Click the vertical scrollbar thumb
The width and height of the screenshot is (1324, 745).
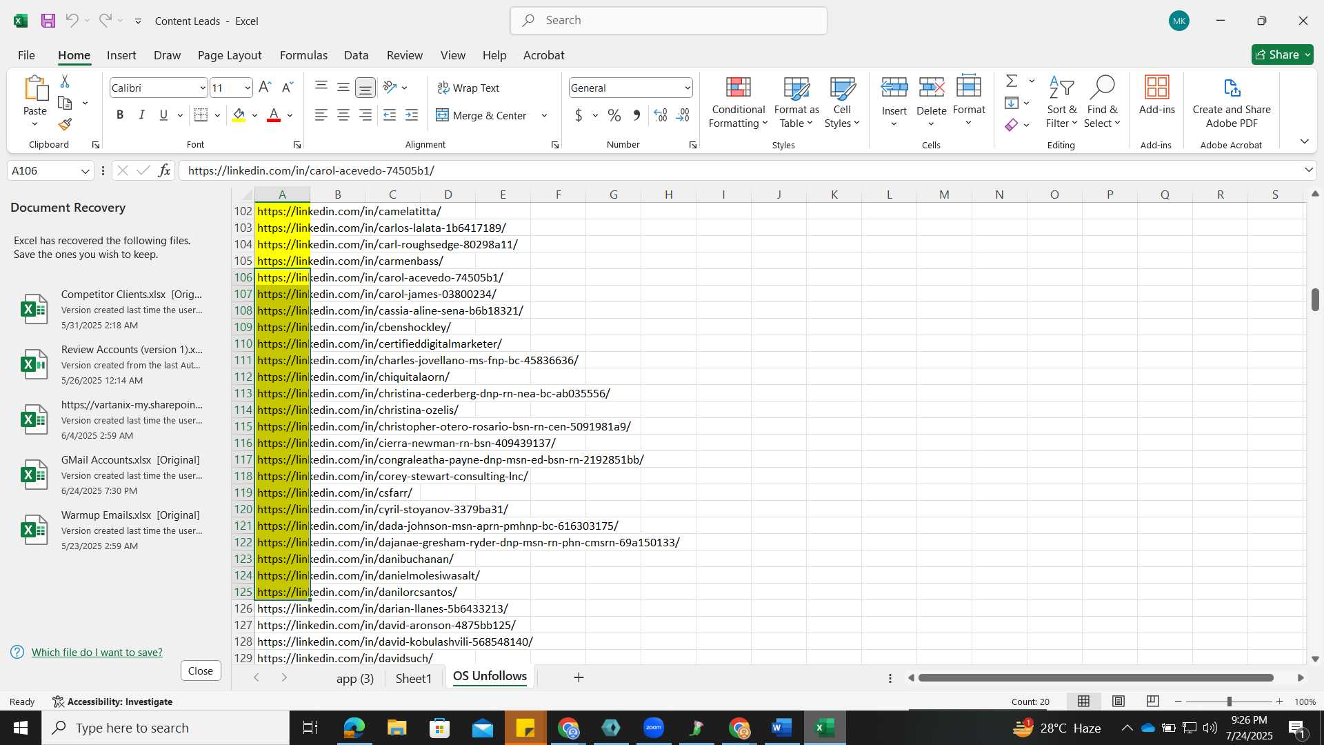tap(1315, 299)
